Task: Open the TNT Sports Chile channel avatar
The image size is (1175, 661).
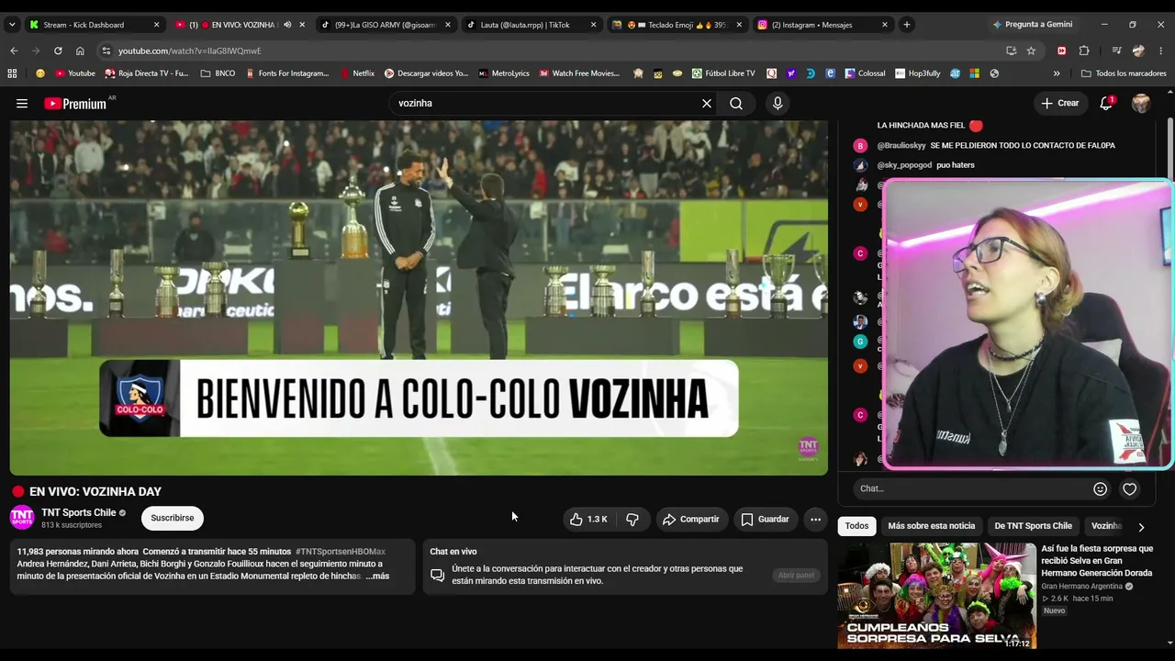Action: [22, 518]
